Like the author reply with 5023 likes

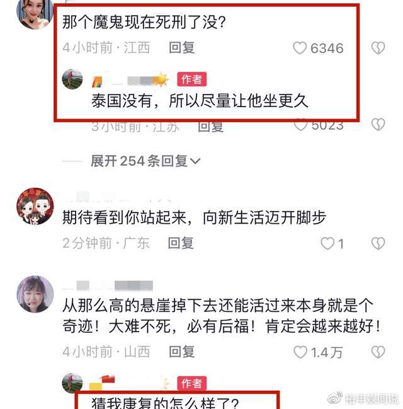(x=300, y=125)
